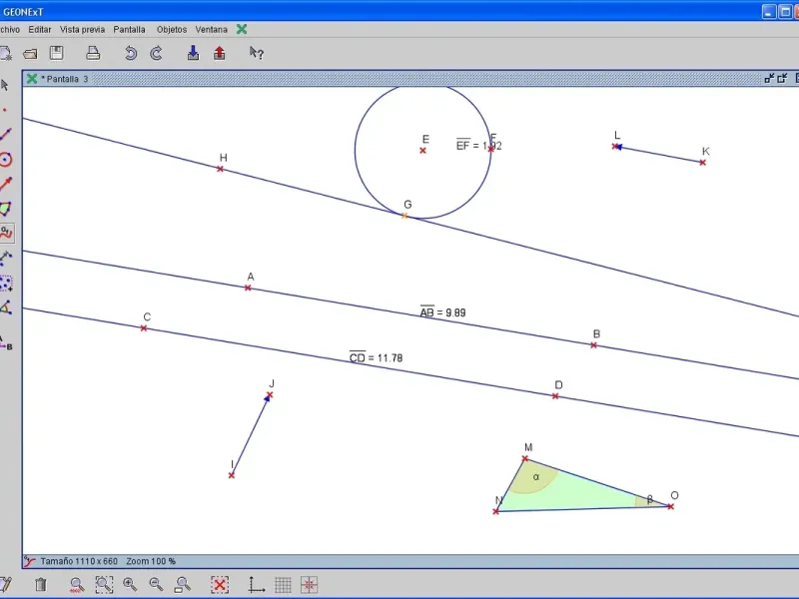Click the Tamaño 1110 x 660 status text

click(79, 561)
